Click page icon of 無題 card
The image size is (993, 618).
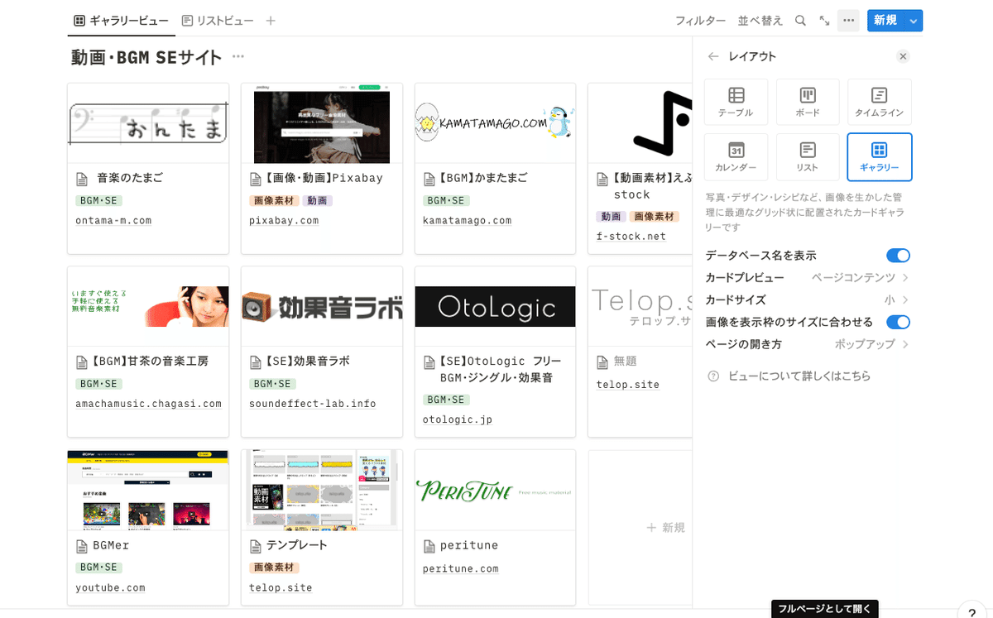pos(603,362)
